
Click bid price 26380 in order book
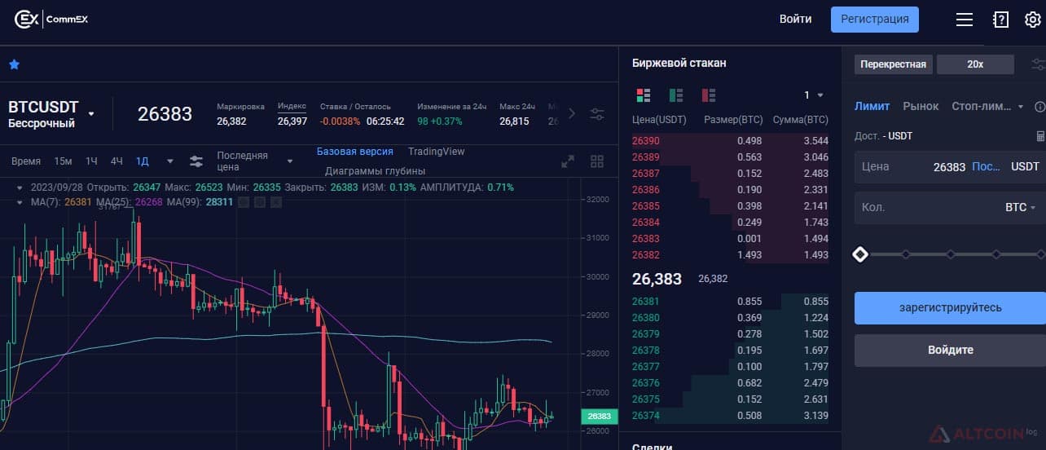click(646, 318)
